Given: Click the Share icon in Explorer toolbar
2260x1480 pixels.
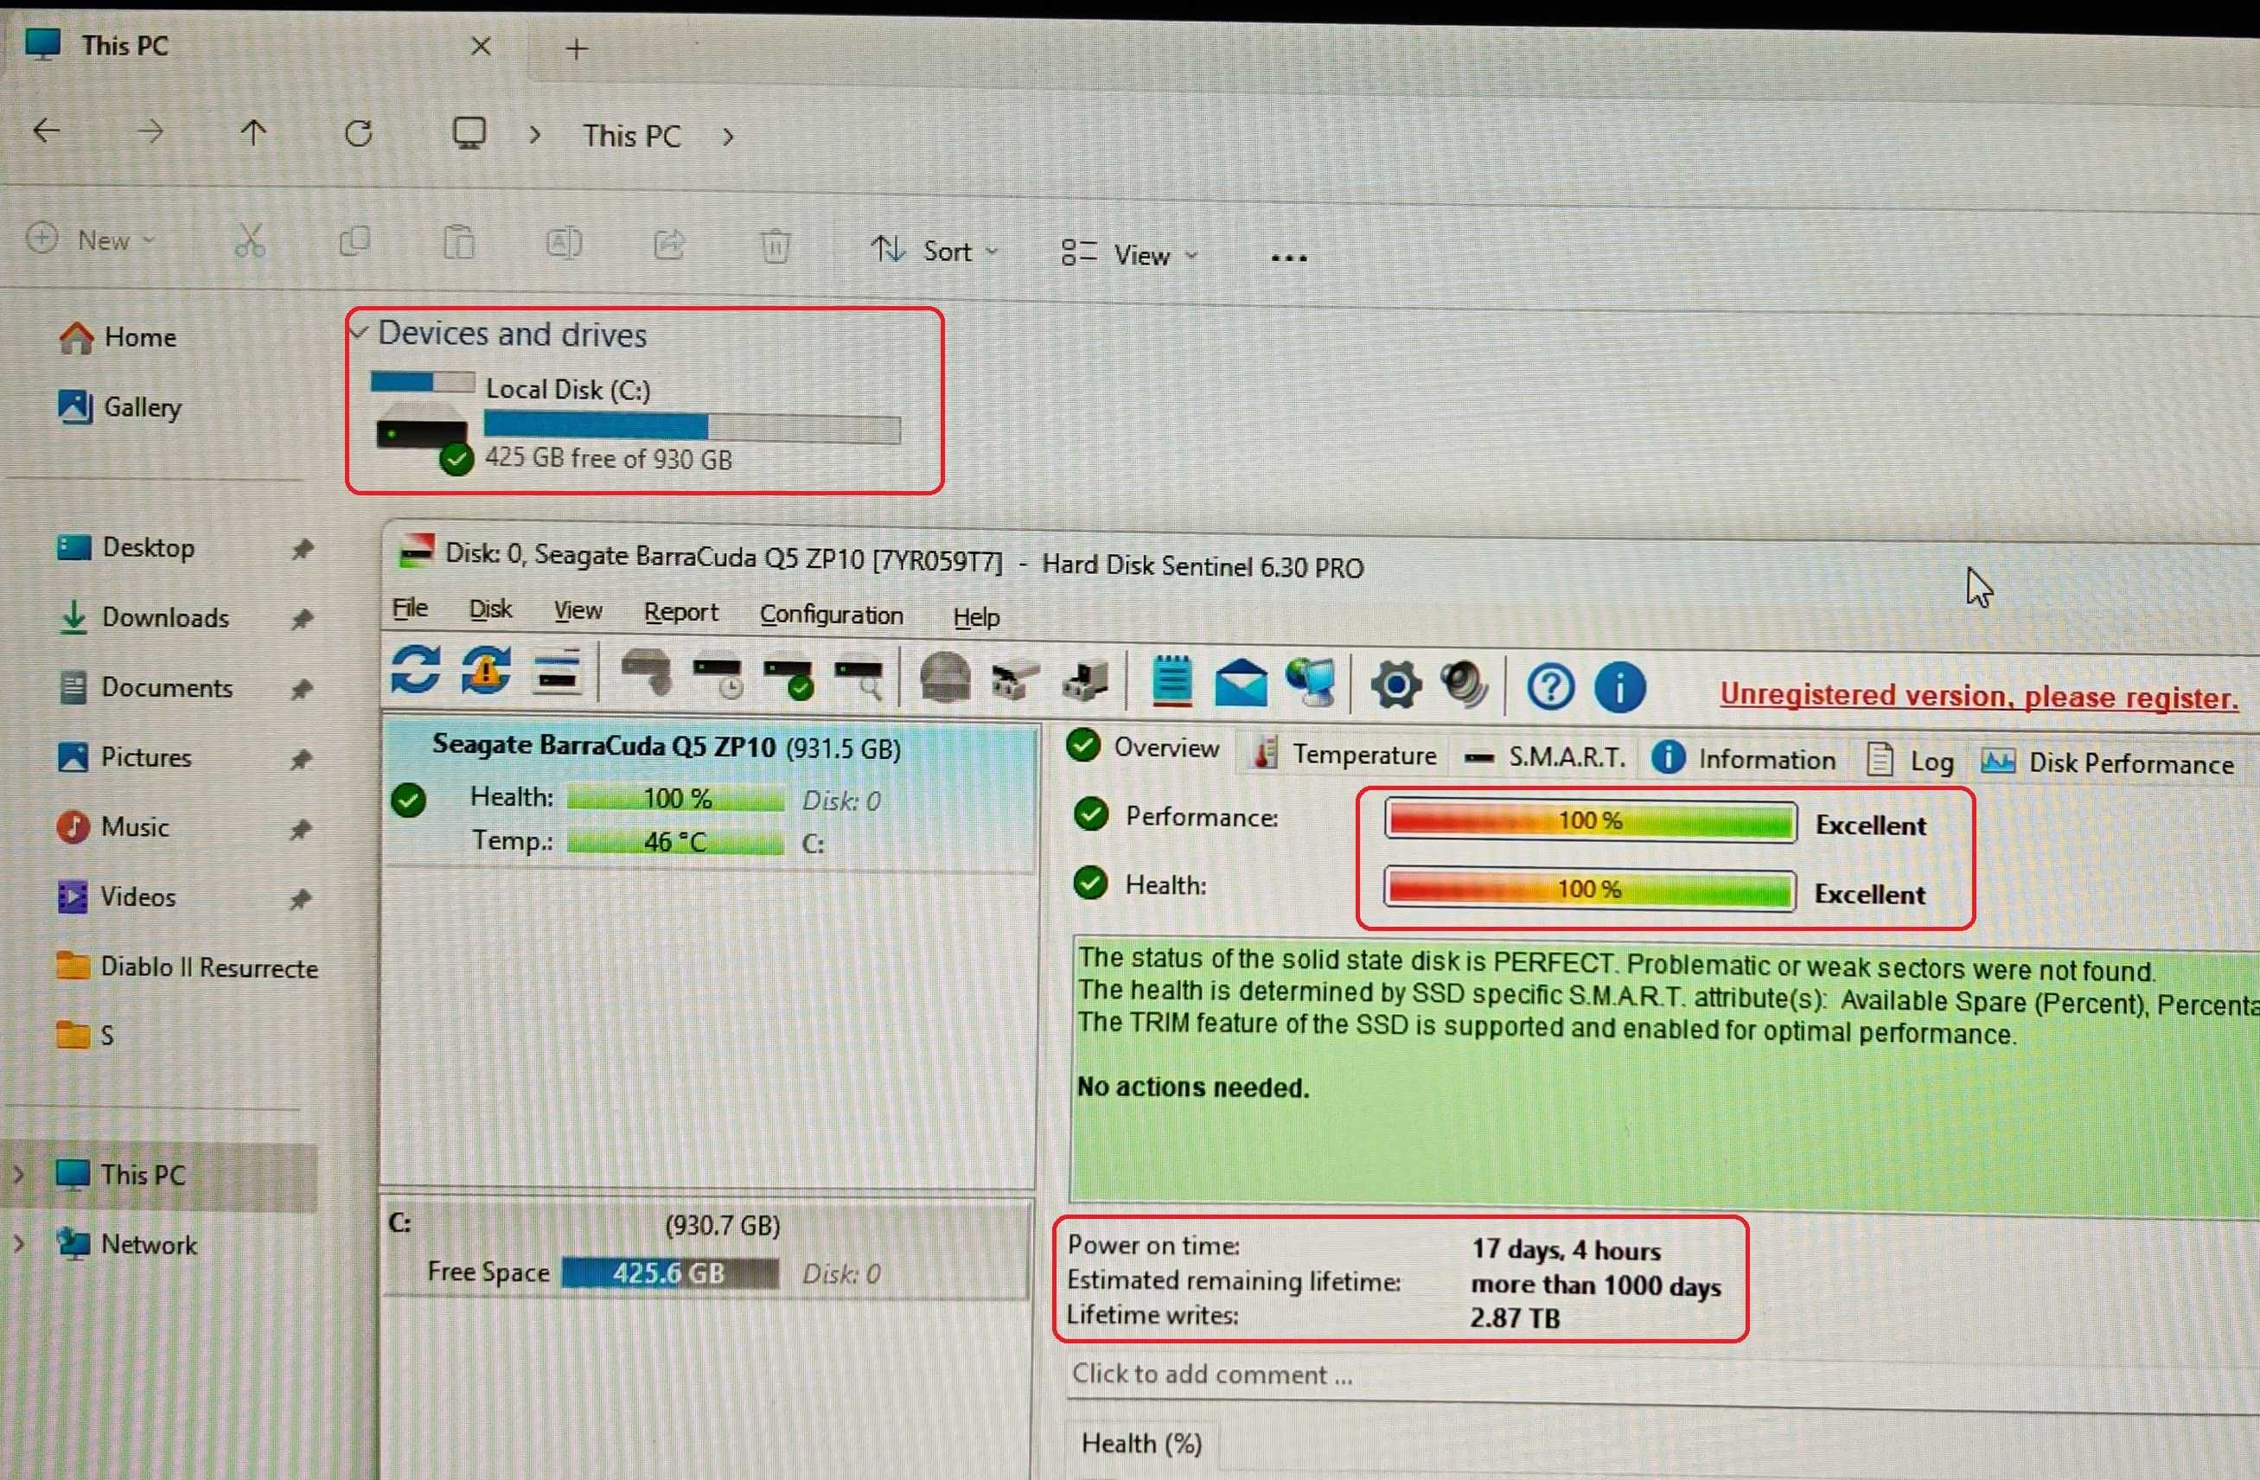Looking at the screenshot, I should point(669,245).
